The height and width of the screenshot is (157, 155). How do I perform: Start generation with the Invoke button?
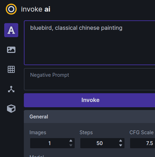pyautogui.click(x=89, y=100)
